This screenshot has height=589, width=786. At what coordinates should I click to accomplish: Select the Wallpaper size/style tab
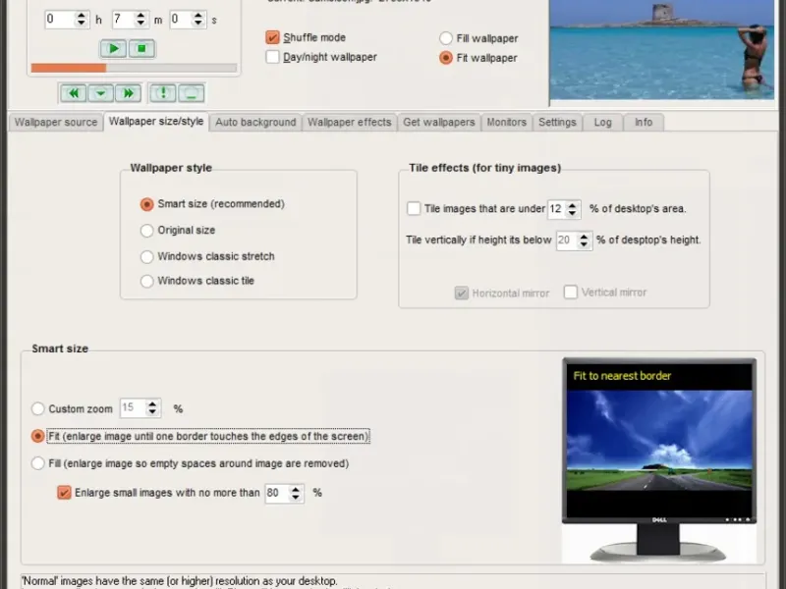coord(156,122)
